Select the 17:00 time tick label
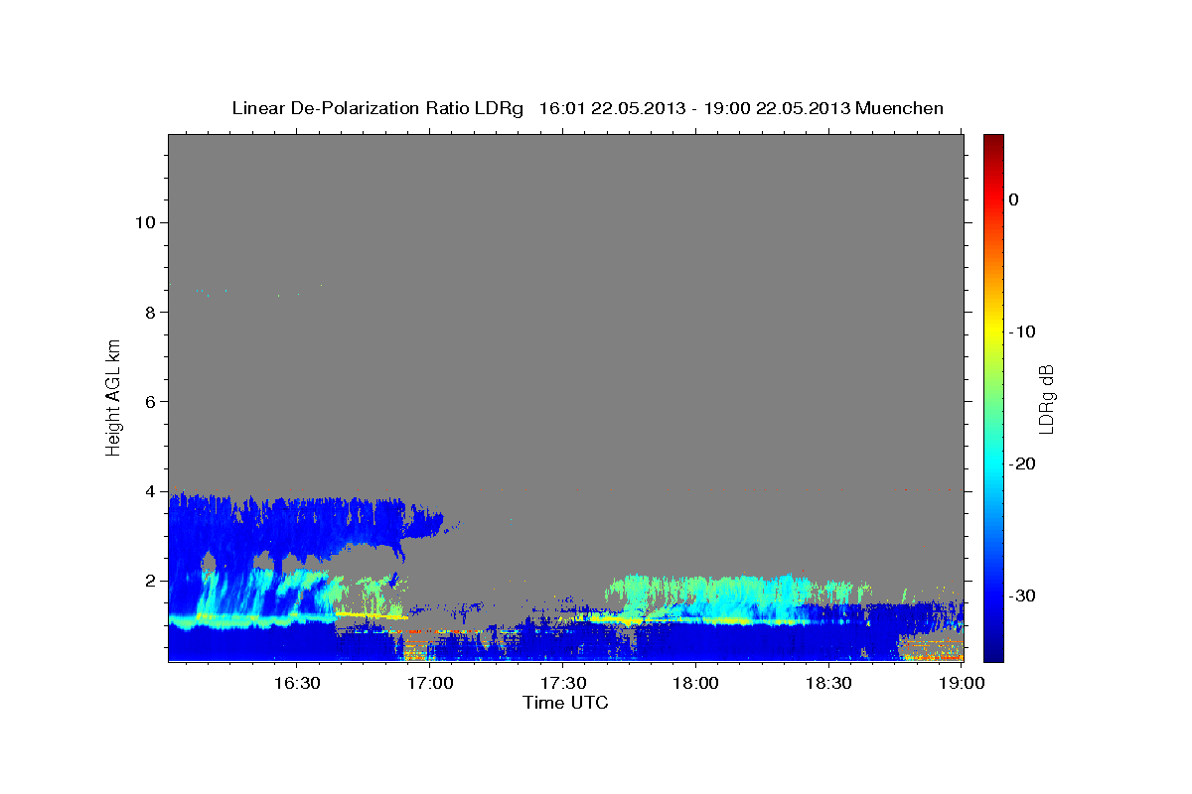The image size is (1192, 794). pos(429,683)
